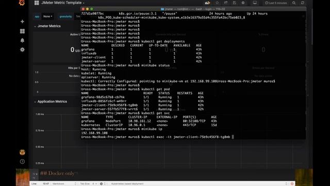Open Grafana home logo menu
Image resolution: width=330 pixels, height=186 pixels.
pyautogui.click(x=22, y=3)
